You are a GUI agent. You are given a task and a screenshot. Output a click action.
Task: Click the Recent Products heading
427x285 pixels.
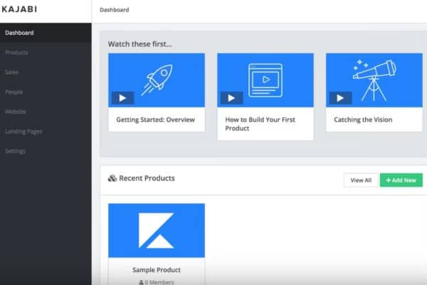(x=147, y=178)
